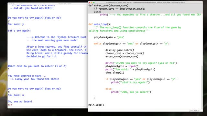Click the 'time.sleep(1)' line
Viewport: 207px width, 116px height.
coord(115,72)
